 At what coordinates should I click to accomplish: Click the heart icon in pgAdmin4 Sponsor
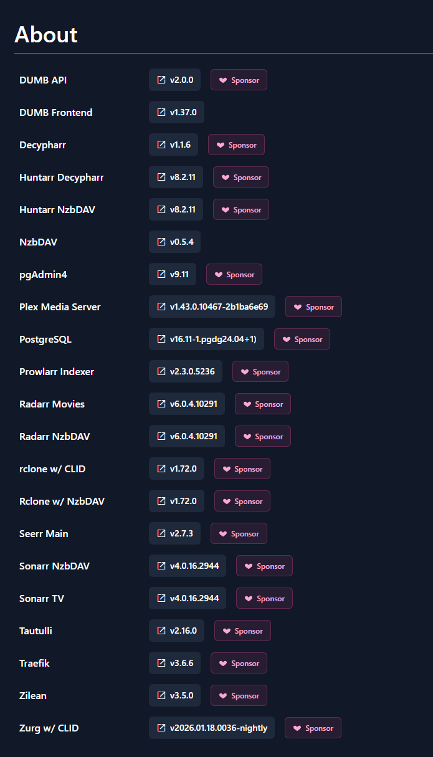tap(218, 275)
